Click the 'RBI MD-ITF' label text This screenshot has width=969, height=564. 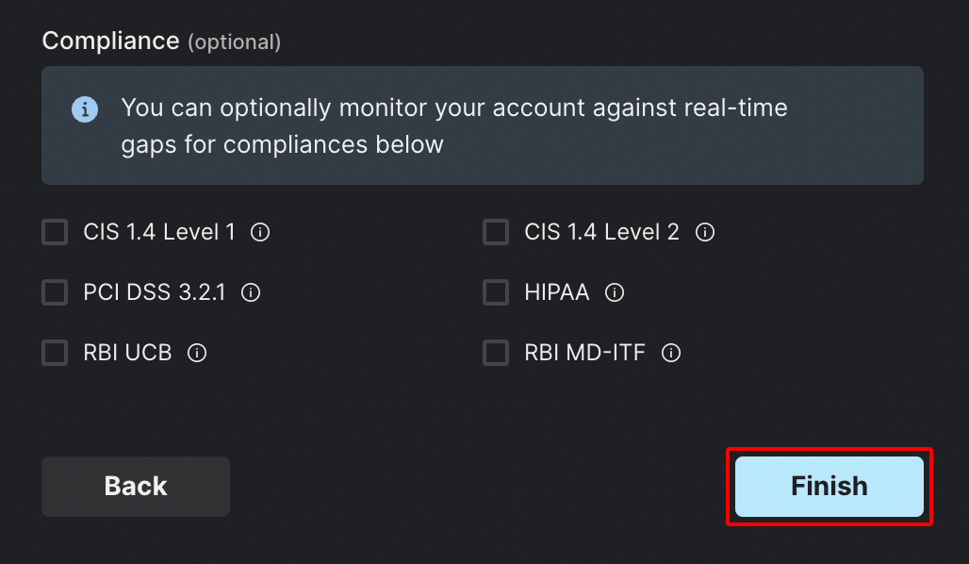(x=584, y=353)
